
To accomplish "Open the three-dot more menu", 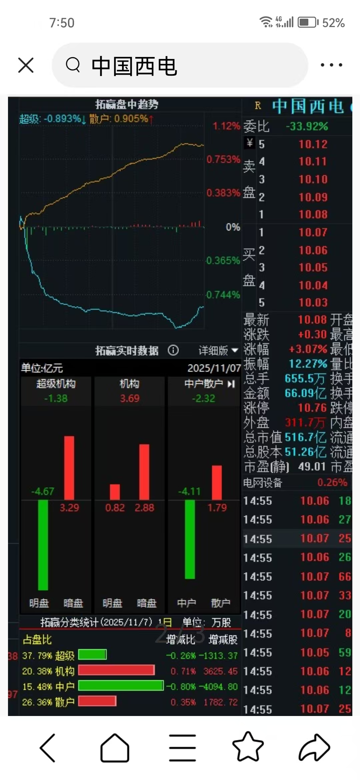I will [x=331, y=65].
